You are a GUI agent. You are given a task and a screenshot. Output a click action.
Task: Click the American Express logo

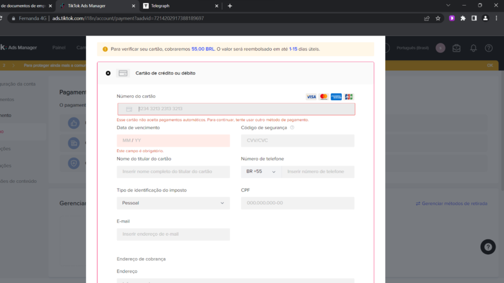coord(336,97)
